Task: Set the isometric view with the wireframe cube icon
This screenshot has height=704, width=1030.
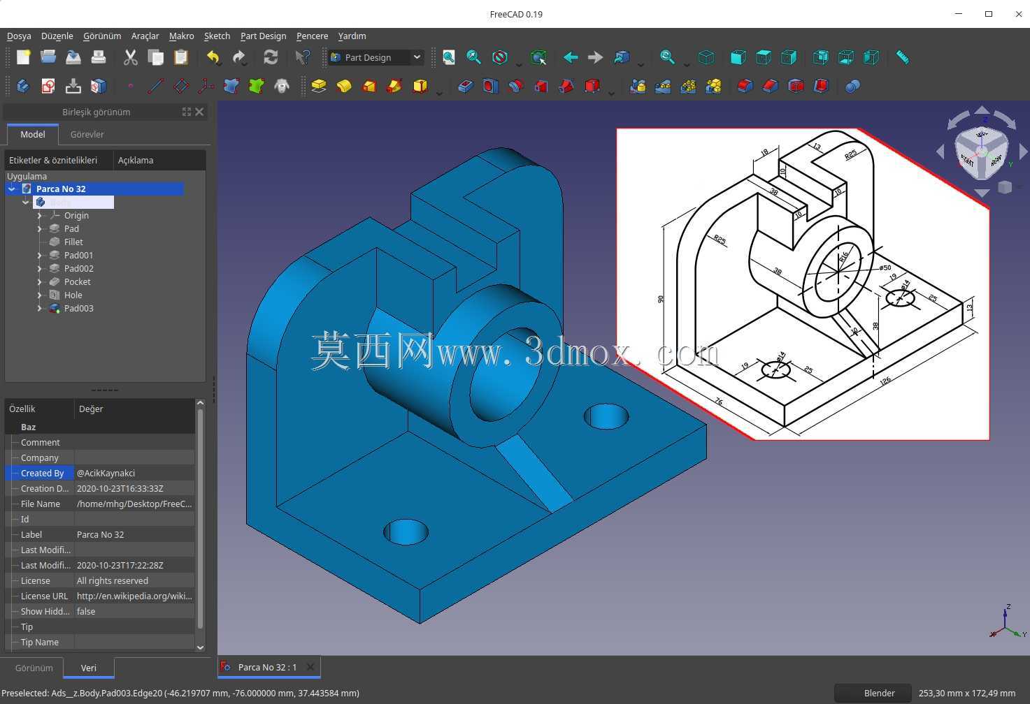Action: pos(706,57)
